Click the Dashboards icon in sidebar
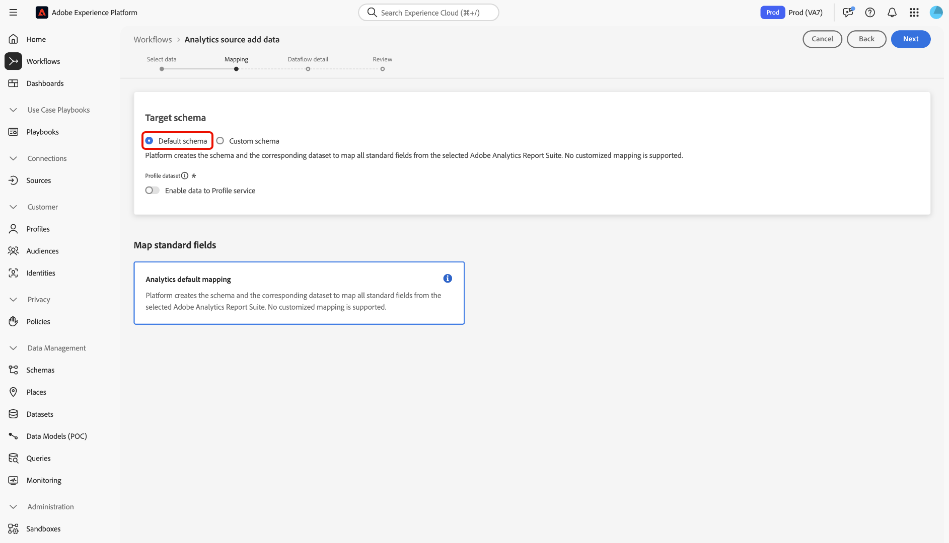 click(14, 83)
